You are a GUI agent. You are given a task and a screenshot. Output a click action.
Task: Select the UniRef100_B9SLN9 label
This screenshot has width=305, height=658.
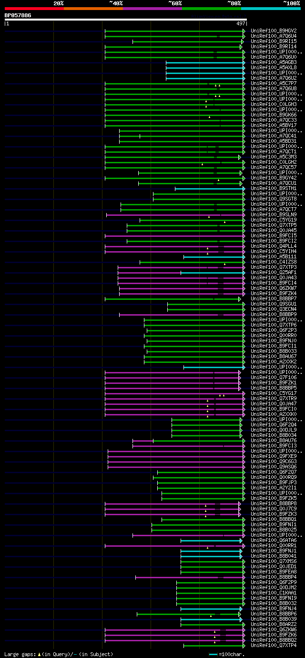[x=274, y=214]
